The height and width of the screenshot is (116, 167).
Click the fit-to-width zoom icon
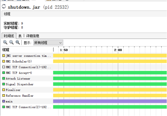pyautogui.click(x=18, y=42)
